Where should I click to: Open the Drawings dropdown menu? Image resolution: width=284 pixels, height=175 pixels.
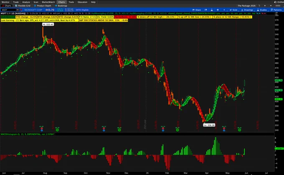pyautogui.click(x=247, y=10)
